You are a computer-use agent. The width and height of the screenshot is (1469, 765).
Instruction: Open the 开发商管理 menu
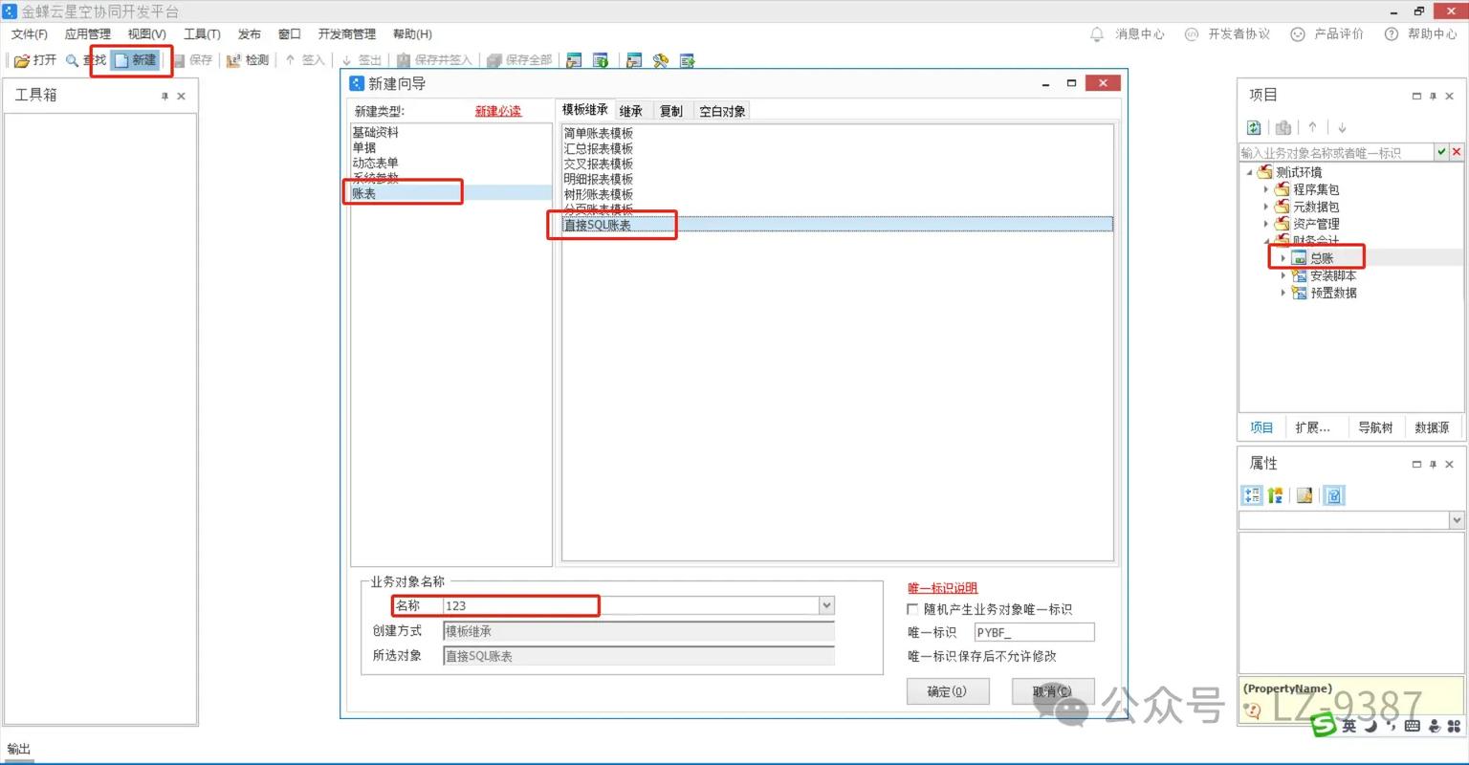pyautogui.click(x=347, y=34)
